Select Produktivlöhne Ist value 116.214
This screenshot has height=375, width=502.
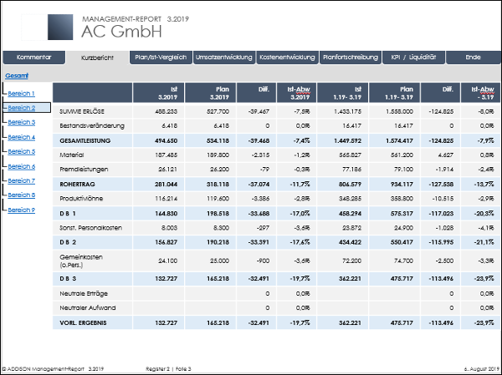168,199
